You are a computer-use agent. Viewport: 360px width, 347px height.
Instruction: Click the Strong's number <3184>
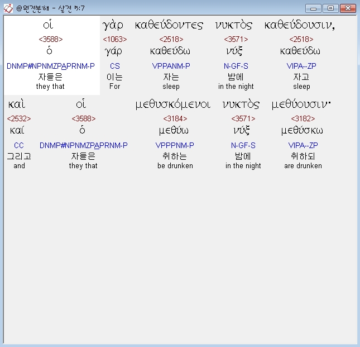[175, 118]
